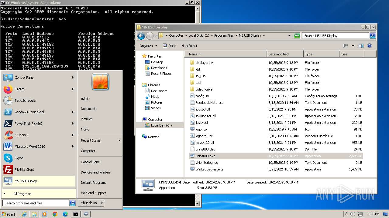
Task: Open Internet Explorer from taskbar
Action: click(24, 214)
